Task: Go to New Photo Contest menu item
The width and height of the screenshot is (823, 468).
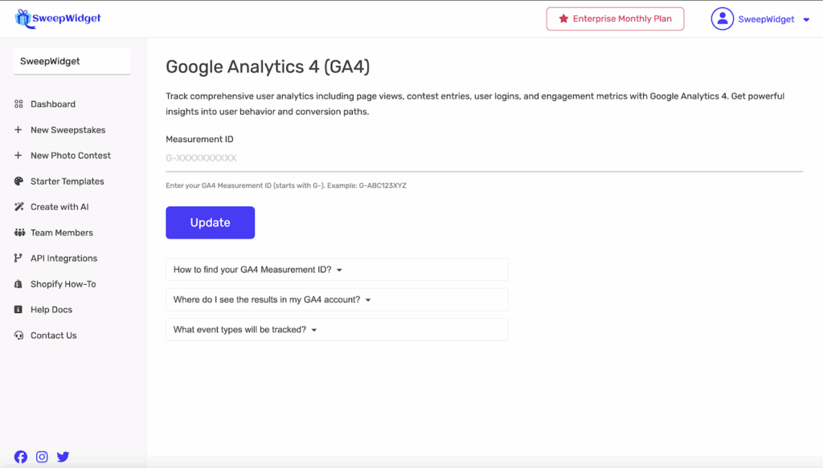Action: point(70,156)
